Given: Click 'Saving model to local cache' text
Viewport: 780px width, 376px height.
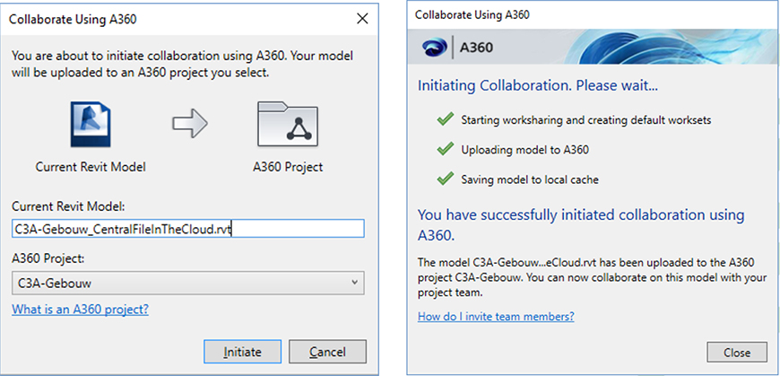Looking at the screenshot, I should 530,179.
